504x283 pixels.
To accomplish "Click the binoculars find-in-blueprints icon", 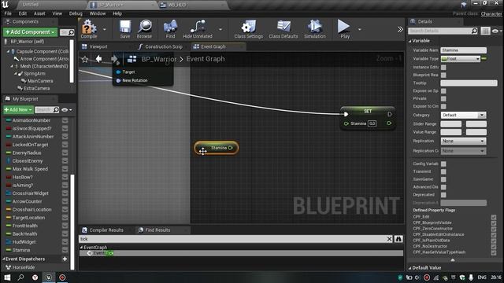I will 398,239.
